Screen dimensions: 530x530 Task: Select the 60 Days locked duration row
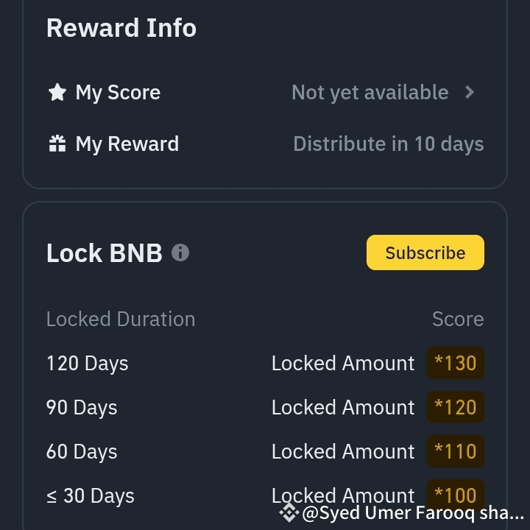265,451
